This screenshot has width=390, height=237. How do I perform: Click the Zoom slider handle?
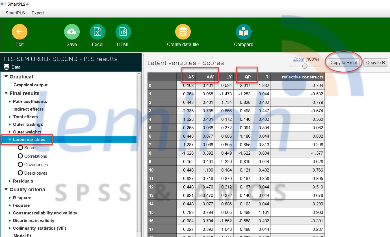[305, 66]
